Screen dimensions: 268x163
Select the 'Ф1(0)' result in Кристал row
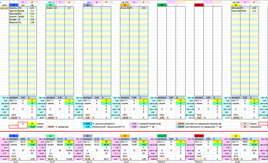23,11
